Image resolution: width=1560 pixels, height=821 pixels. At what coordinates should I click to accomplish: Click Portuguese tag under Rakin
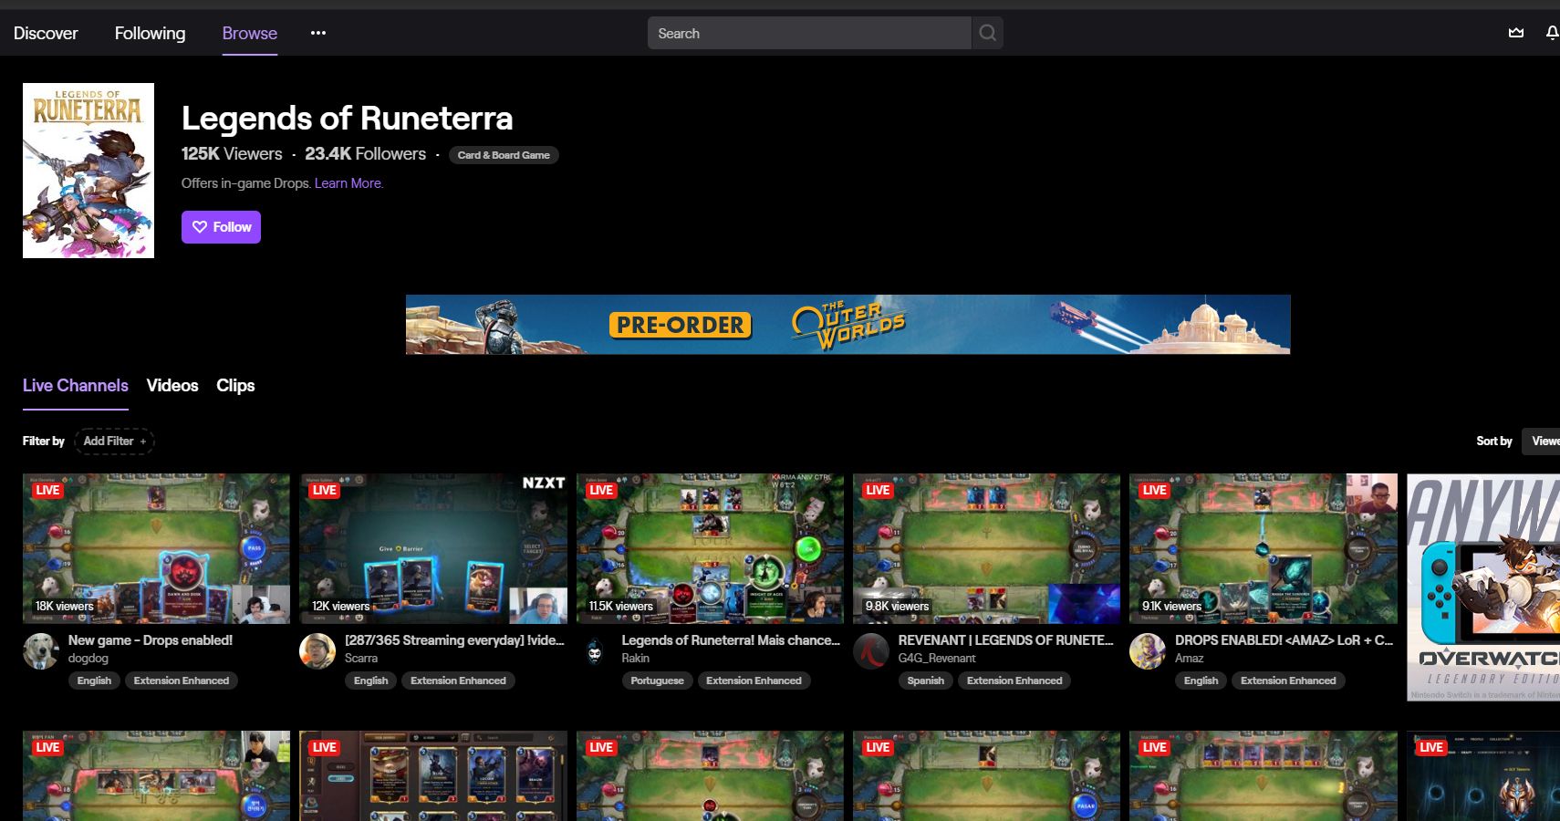point(657,681)
